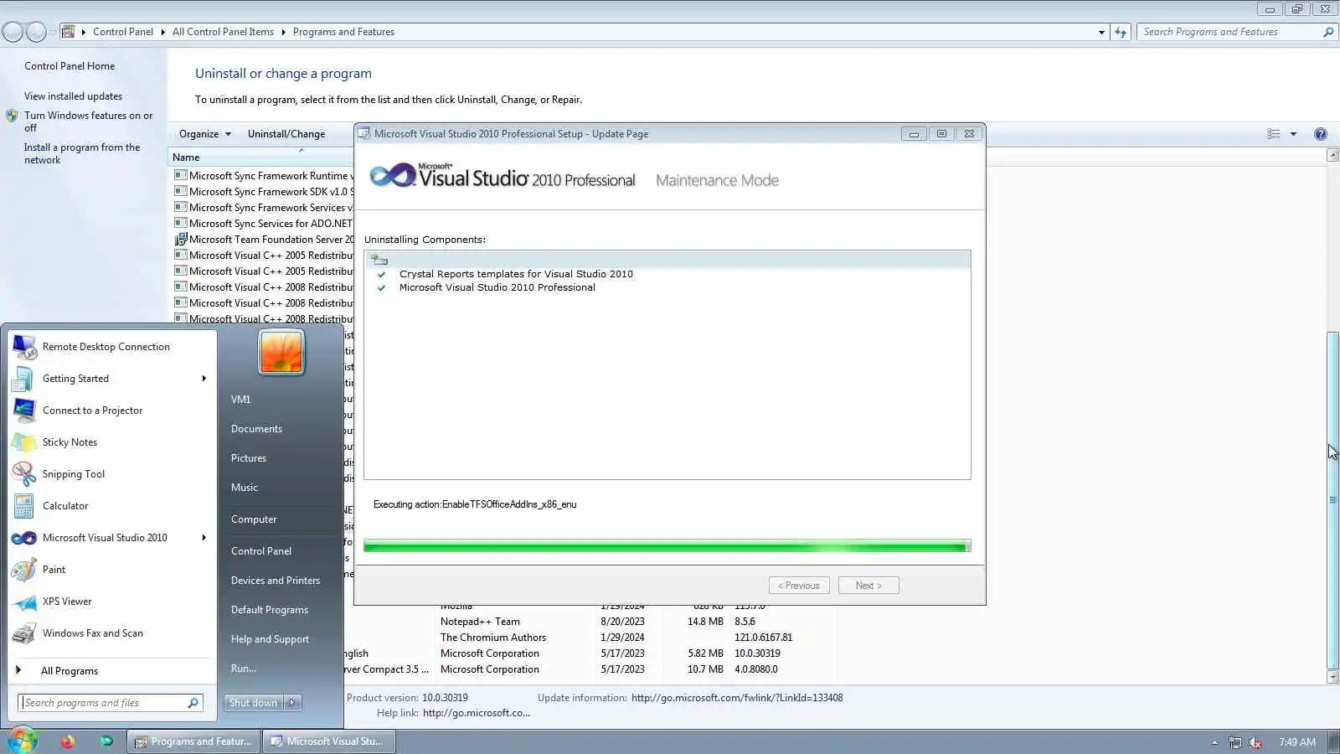Select the Notepad++ Team publisher row
The width and height of the screenshot is (1340, 754).
click(x=480, y=622)
